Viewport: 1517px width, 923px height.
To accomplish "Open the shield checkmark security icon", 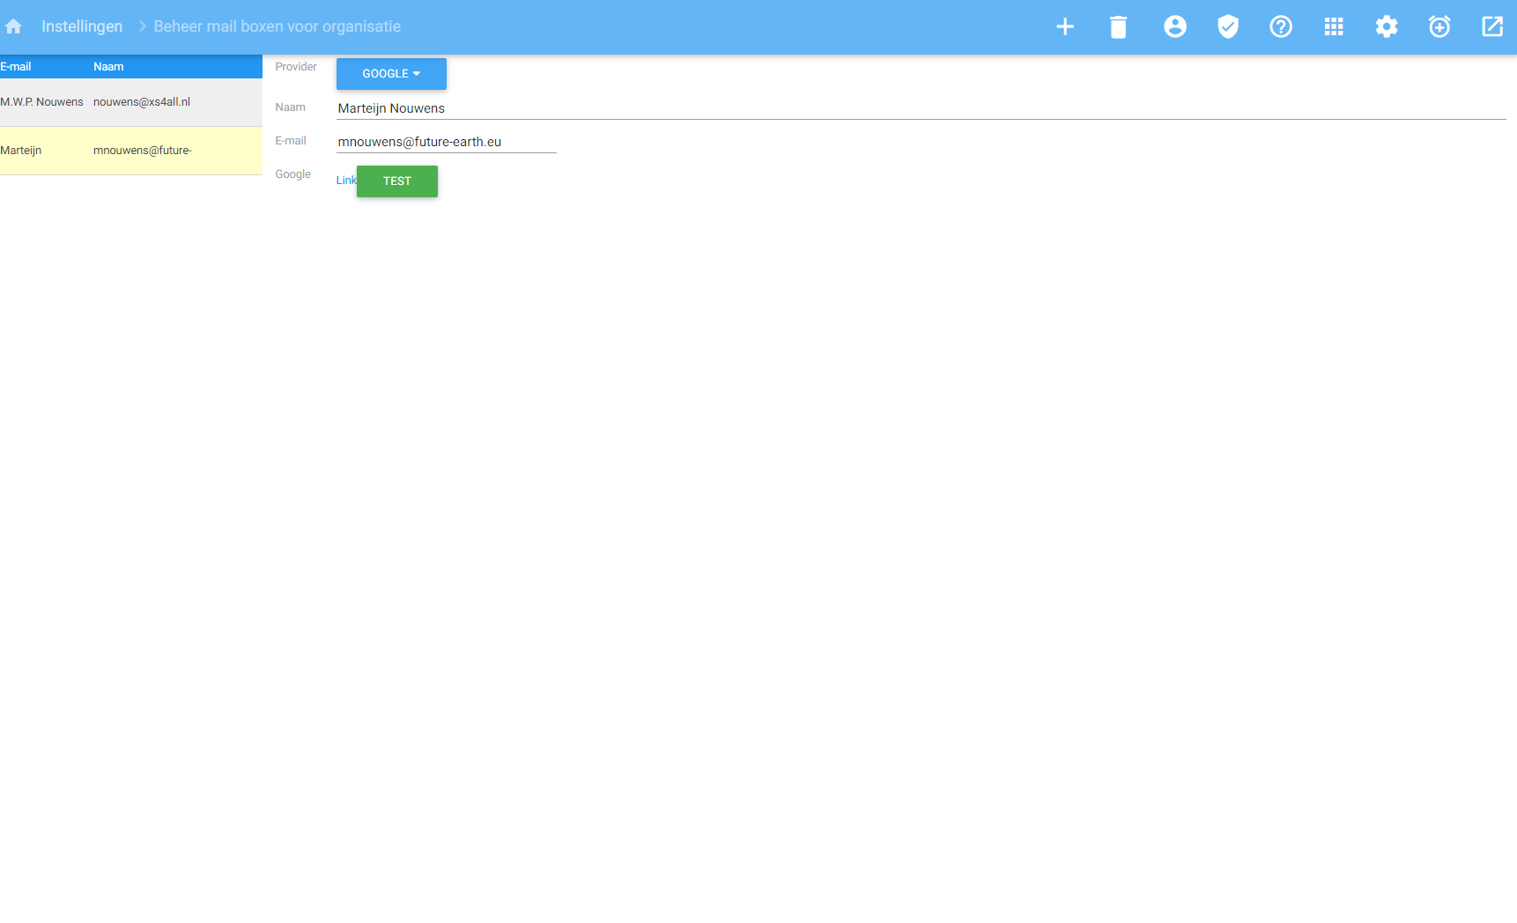I will tap(1228, 26).
